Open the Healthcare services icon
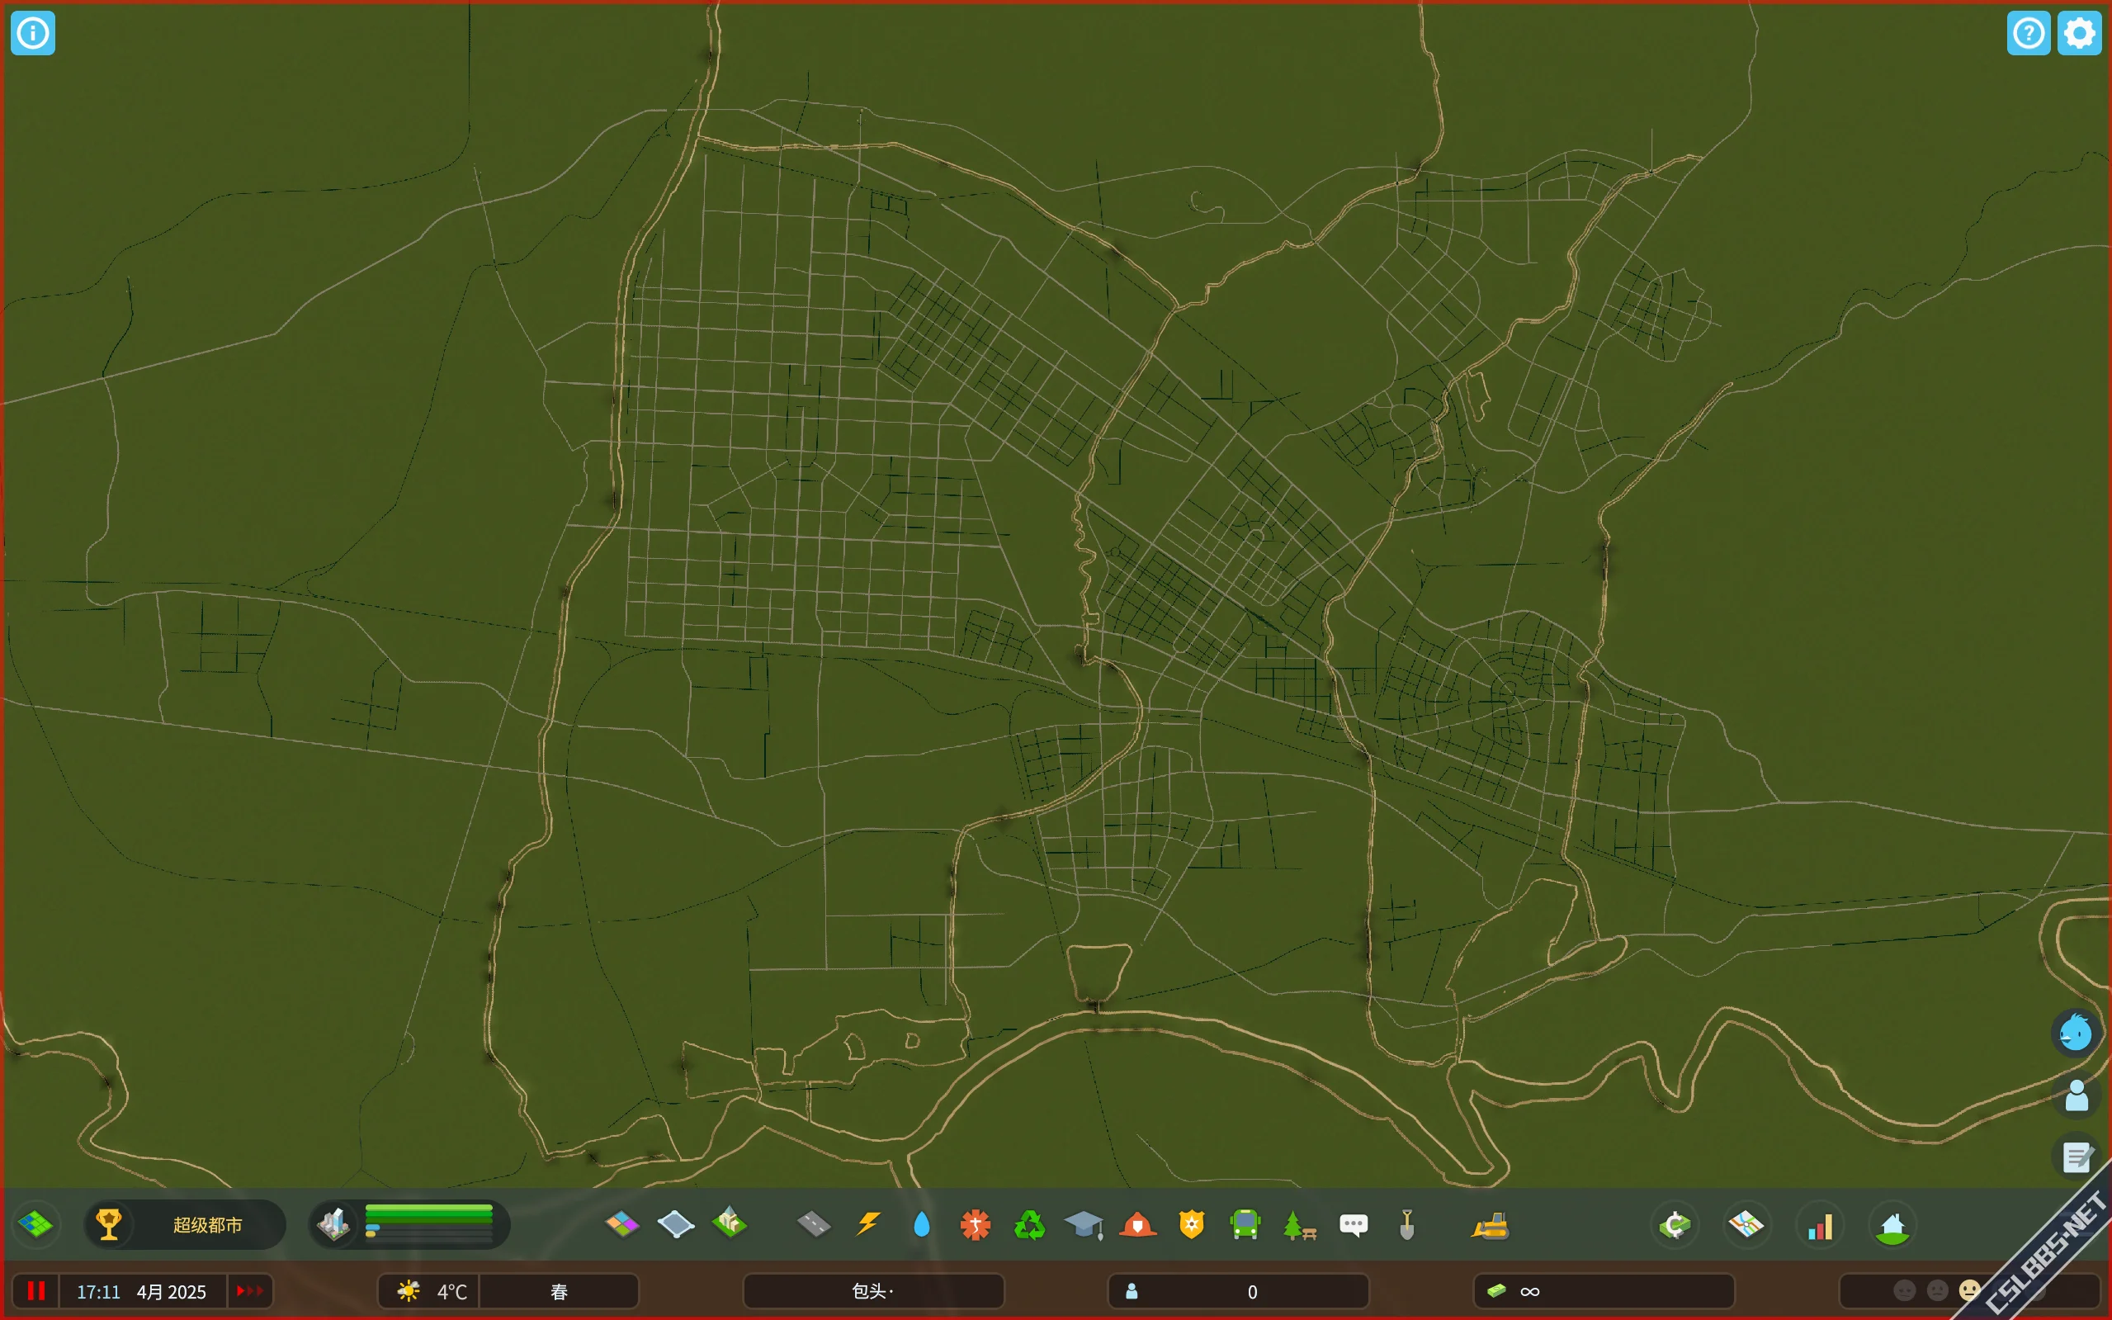2112x1320 pixels. [x=975, y=1225]
